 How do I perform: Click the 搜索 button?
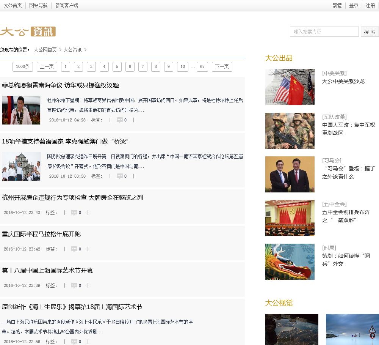(x=370, y=32)
